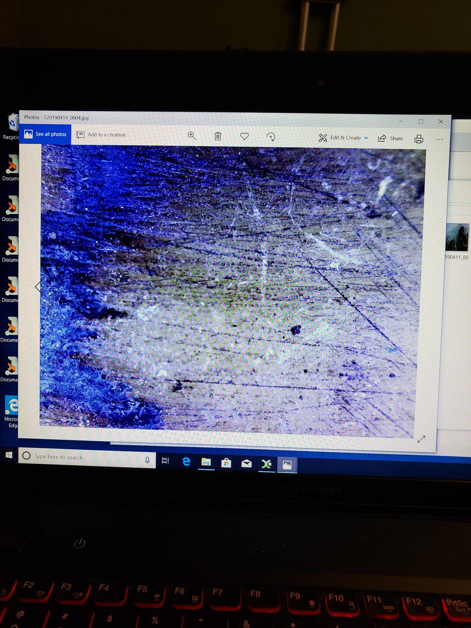Open File Explorer from the taskbar
The height and width of the screenshot is (628, 471).
pos(206,462)
